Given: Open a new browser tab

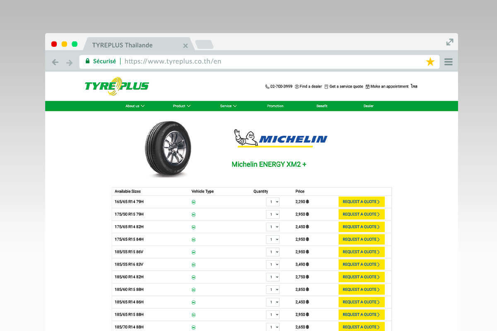Looking at the screenshot, I should [204, 44].
